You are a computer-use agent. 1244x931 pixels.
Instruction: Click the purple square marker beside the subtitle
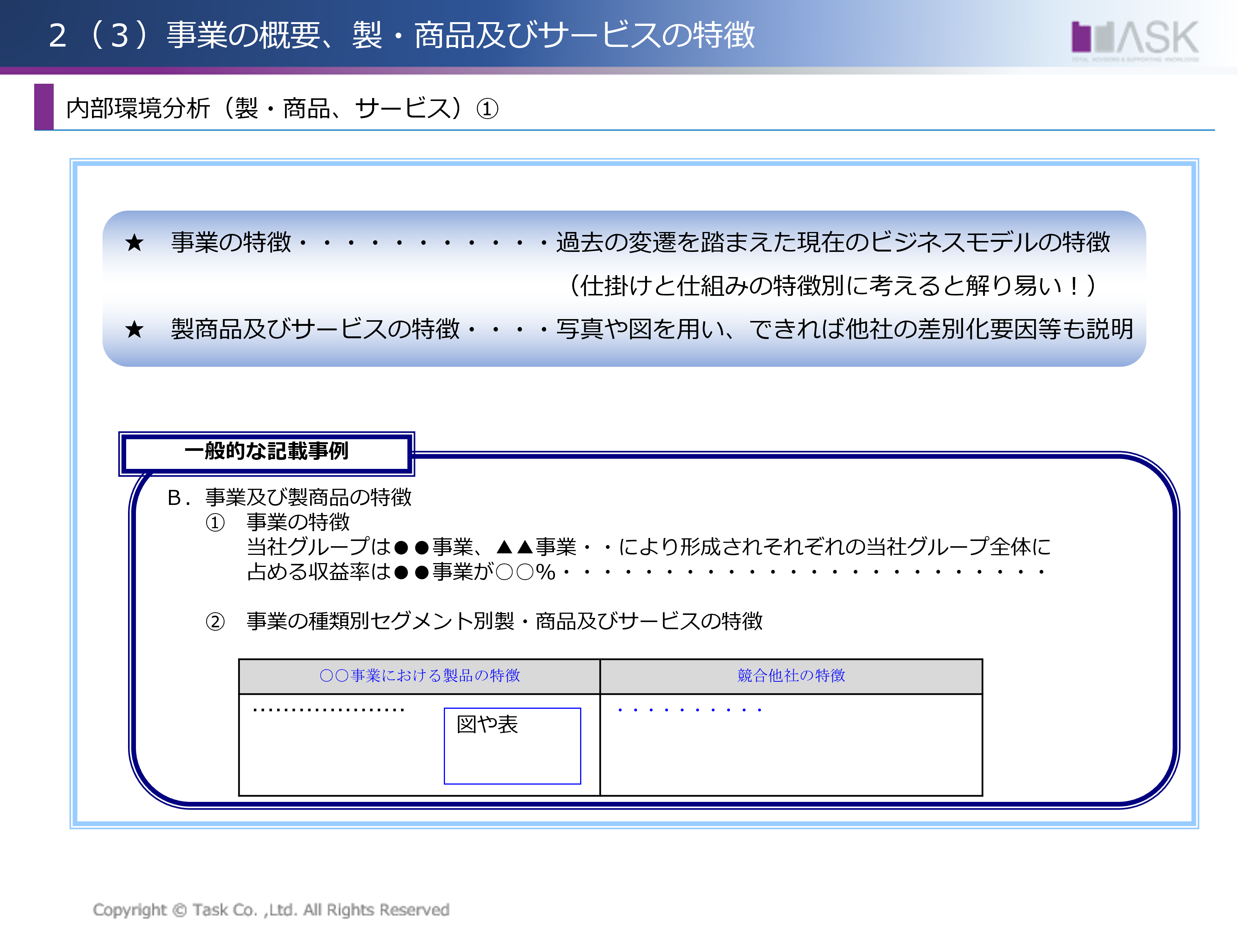(x=44, y=107)
